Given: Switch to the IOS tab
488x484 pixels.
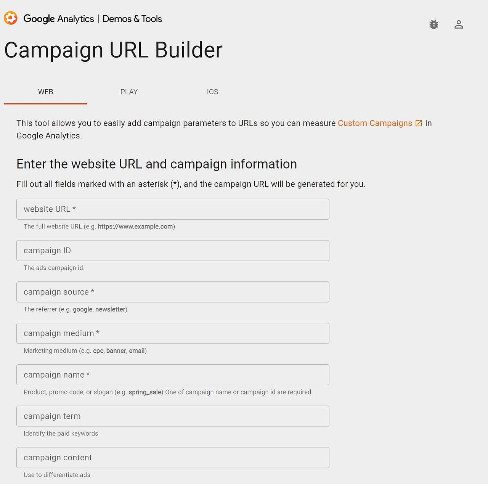Looking at the screenshot, I should click(212, 92).
